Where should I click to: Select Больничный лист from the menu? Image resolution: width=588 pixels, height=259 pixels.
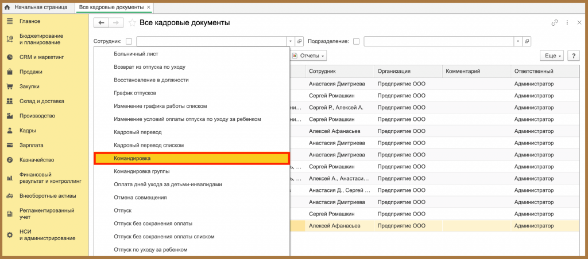[x=192, y=54]
